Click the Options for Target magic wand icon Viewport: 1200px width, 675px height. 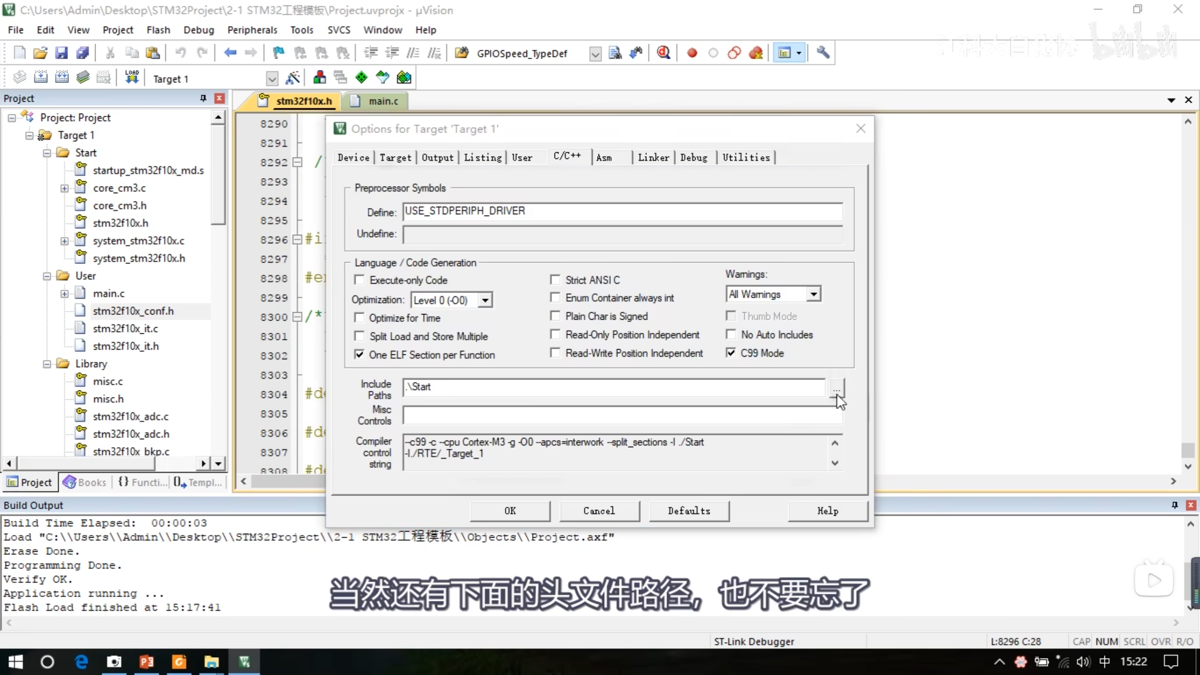(292, 78)
